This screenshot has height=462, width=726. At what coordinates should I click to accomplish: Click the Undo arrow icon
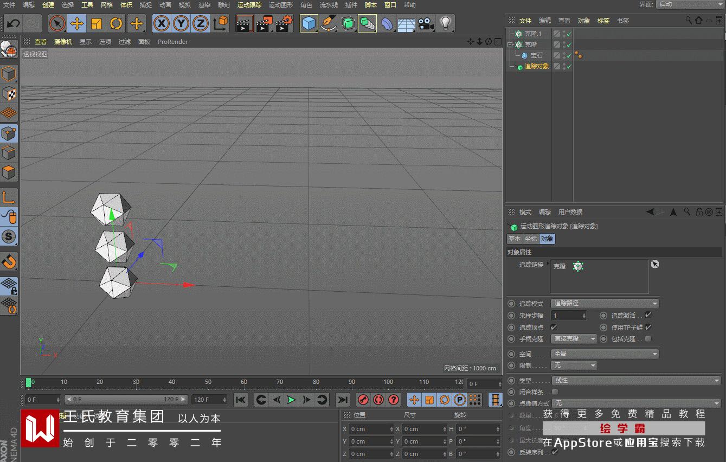(x=13, y=23)
